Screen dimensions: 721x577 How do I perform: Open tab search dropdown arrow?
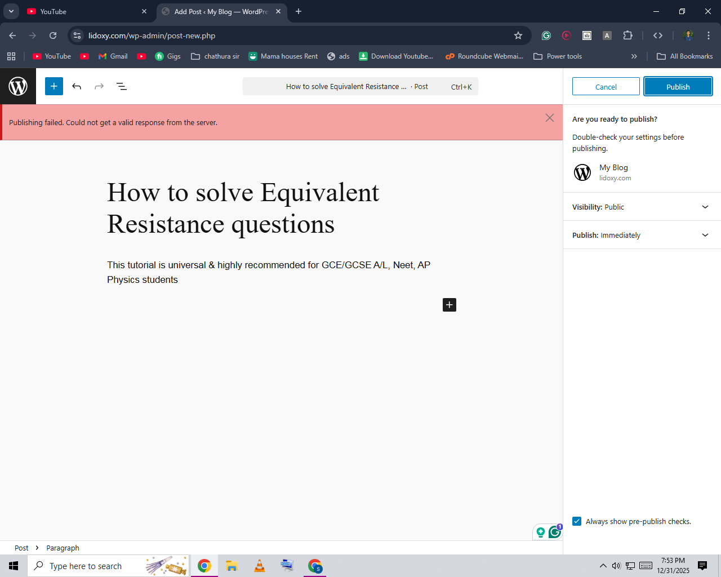tap(11, 11)
